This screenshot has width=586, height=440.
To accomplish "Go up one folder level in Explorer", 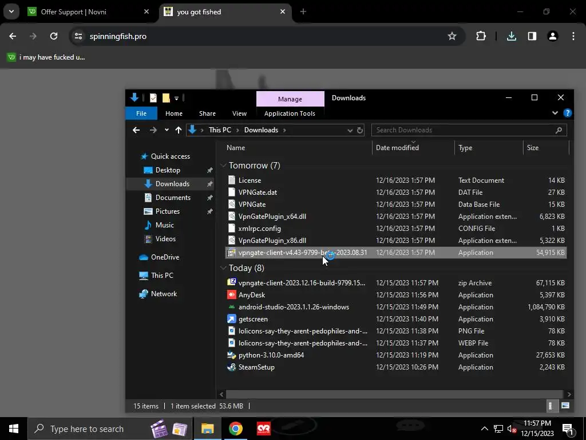I will [179, 130].
